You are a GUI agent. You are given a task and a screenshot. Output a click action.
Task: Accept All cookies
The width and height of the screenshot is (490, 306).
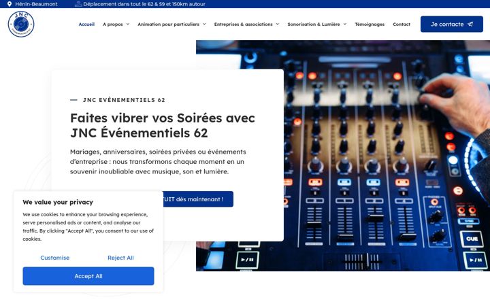88,276
